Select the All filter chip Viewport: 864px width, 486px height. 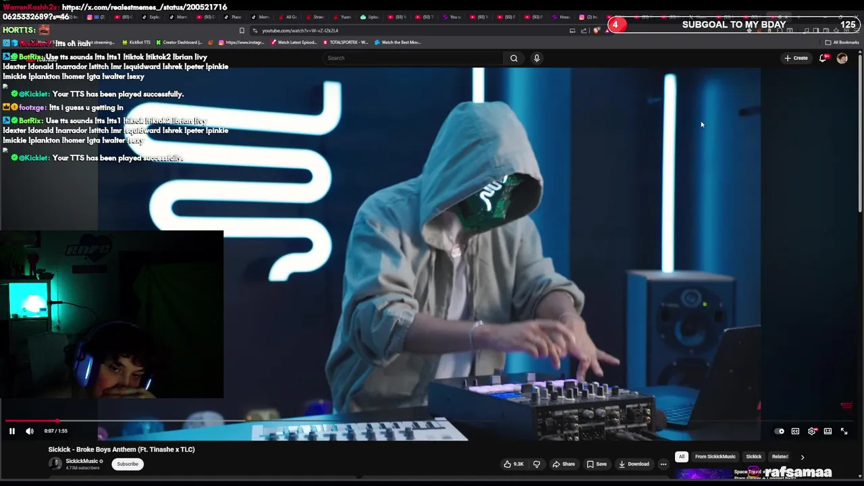[x=681, y=457]
